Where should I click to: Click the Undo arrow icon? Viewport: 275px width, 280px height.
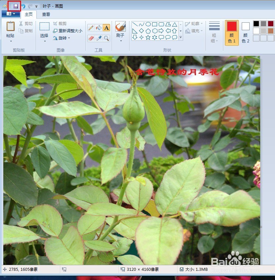(23, 7)
